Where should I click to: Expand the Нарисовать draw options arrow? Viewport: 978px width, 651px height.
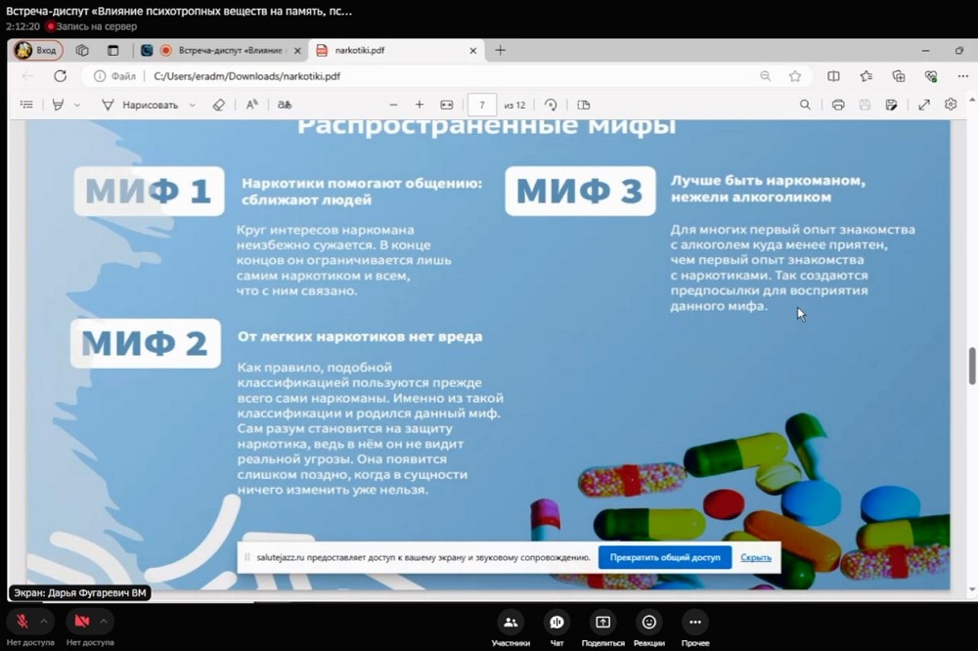pyautogui.click(x=192, y=105)
